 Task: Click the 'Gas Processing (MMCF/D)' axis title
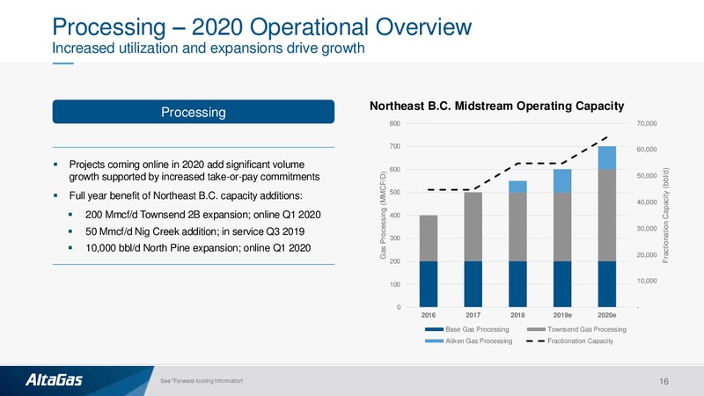(383, 215)
